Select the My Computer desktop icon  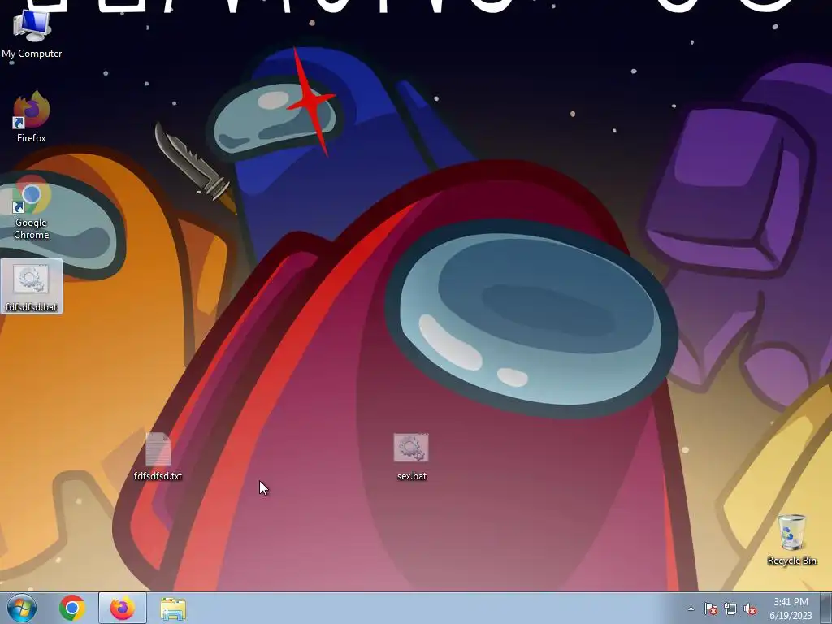pyautogui.click(x=32, y=32)
